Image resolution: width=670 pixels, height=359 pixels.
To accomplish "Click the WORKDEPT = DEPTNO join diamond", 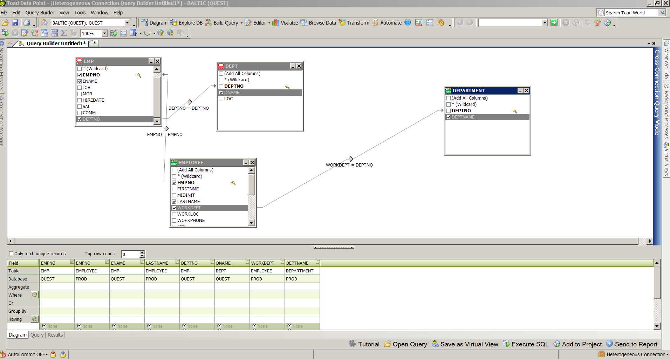I will 350,159.
